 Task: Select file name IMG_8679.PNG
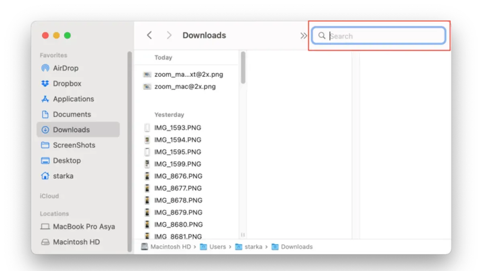[x=178, y=212]
